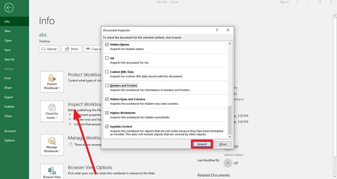Select Publish in the sidebar
This screenshot has width=337, height=179.
point(14,106)
